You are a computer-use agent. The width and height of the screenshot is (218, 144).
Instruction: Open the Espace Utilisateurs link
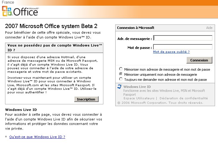click(139, 98)
